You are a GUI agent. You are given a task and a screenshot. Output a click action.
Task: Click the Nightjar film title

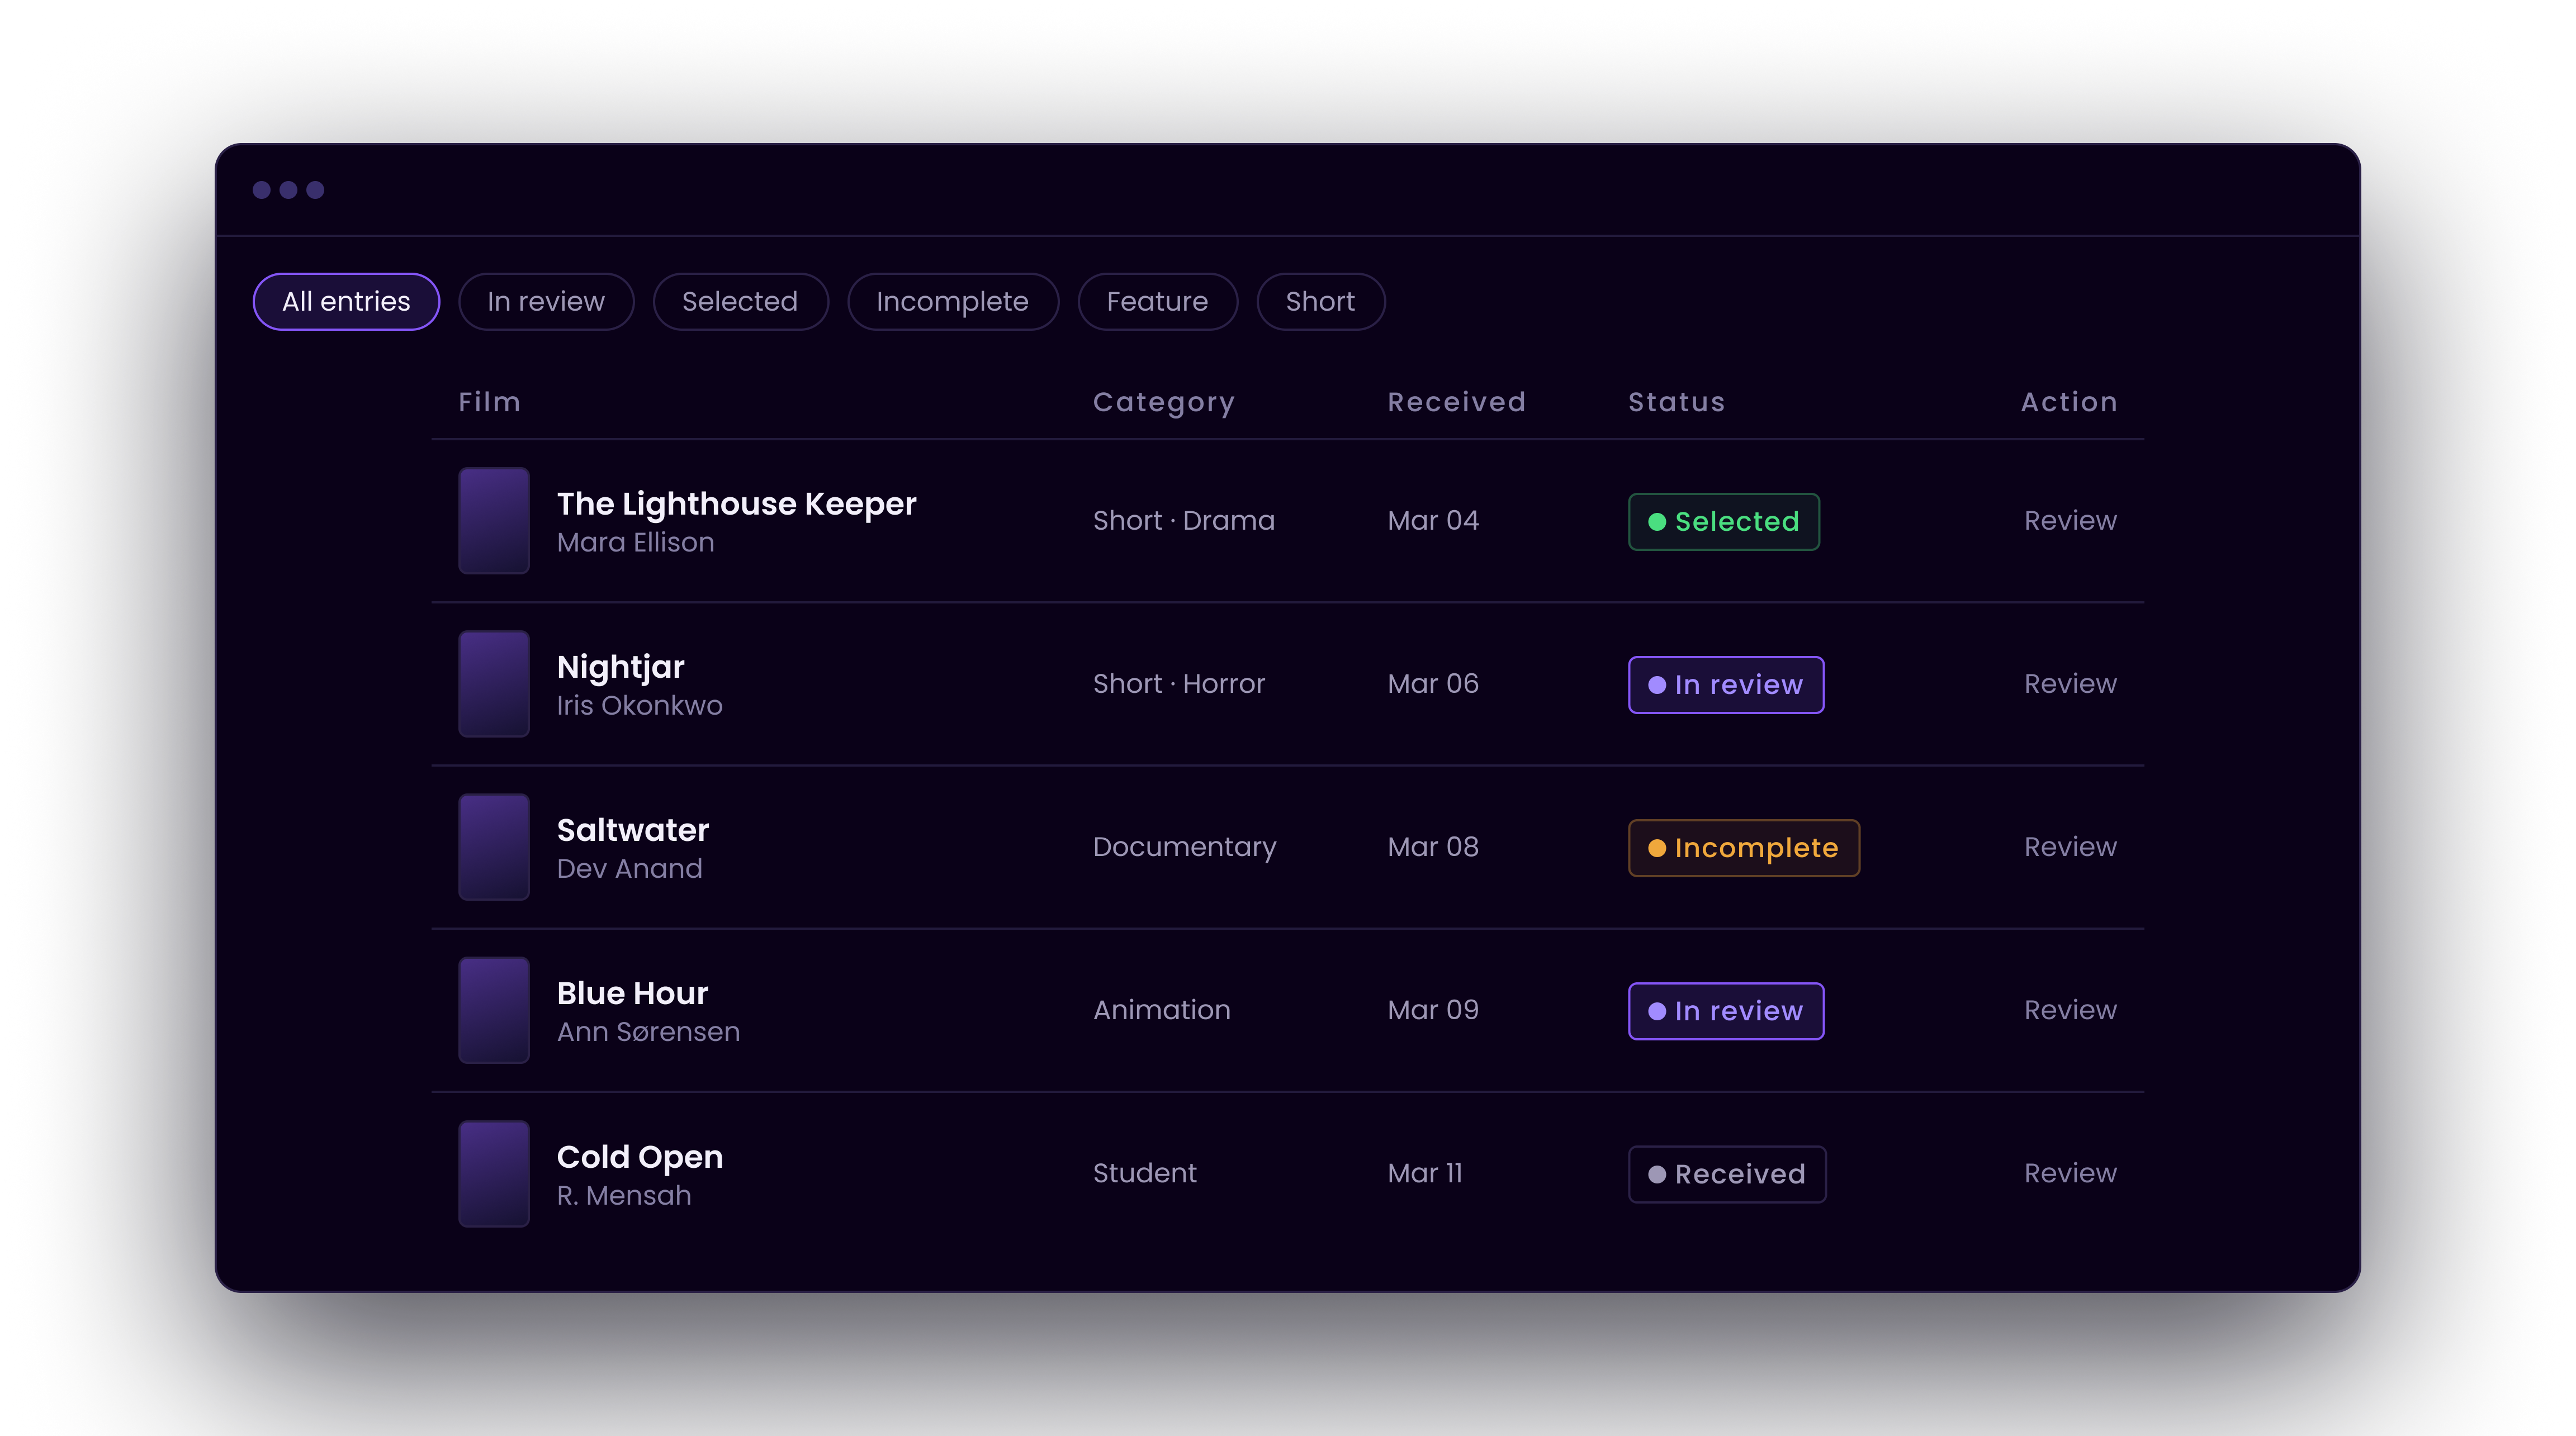pos(620,668)
